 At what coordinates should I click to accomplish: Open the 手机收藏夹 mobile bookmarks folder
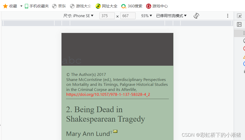(x=37, y=6)
